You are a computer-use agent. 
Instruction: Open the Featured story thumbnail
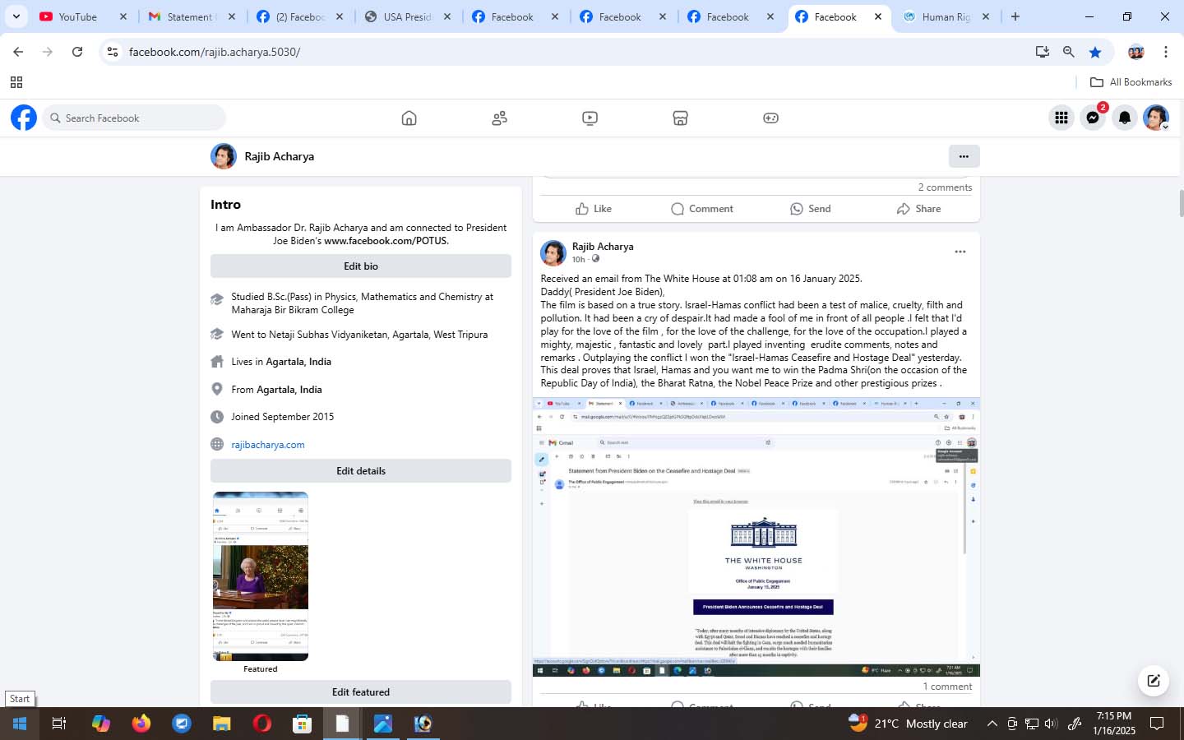[261, 576]
